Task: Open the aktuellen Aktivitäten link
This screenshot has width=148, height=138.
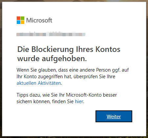Action: (39, 83)
